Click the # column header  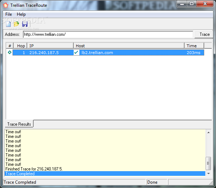pyautogui.click(x=10, y=45)
